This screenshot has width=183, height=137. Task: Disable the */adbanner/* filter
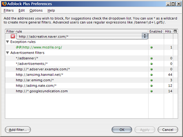pos(152,58)
